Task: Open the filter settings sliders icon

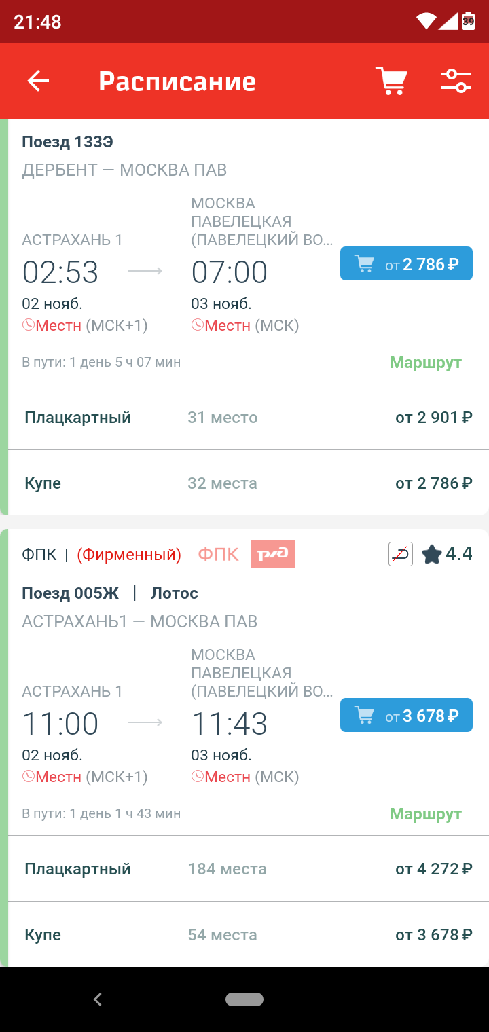Action: (456, 81)
